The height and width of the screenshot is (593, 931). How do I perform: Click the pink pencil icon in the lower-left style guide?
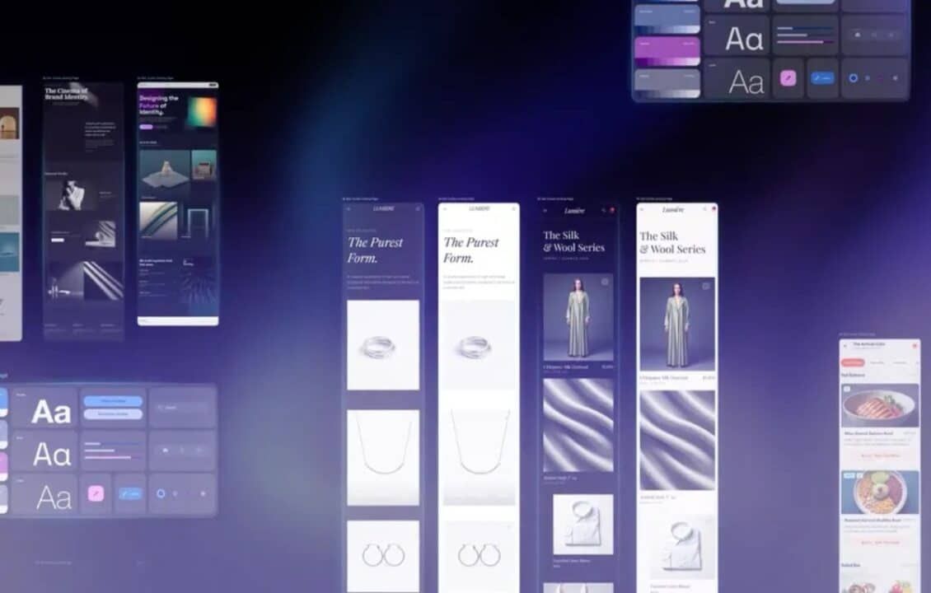click(x=96, y=493)
